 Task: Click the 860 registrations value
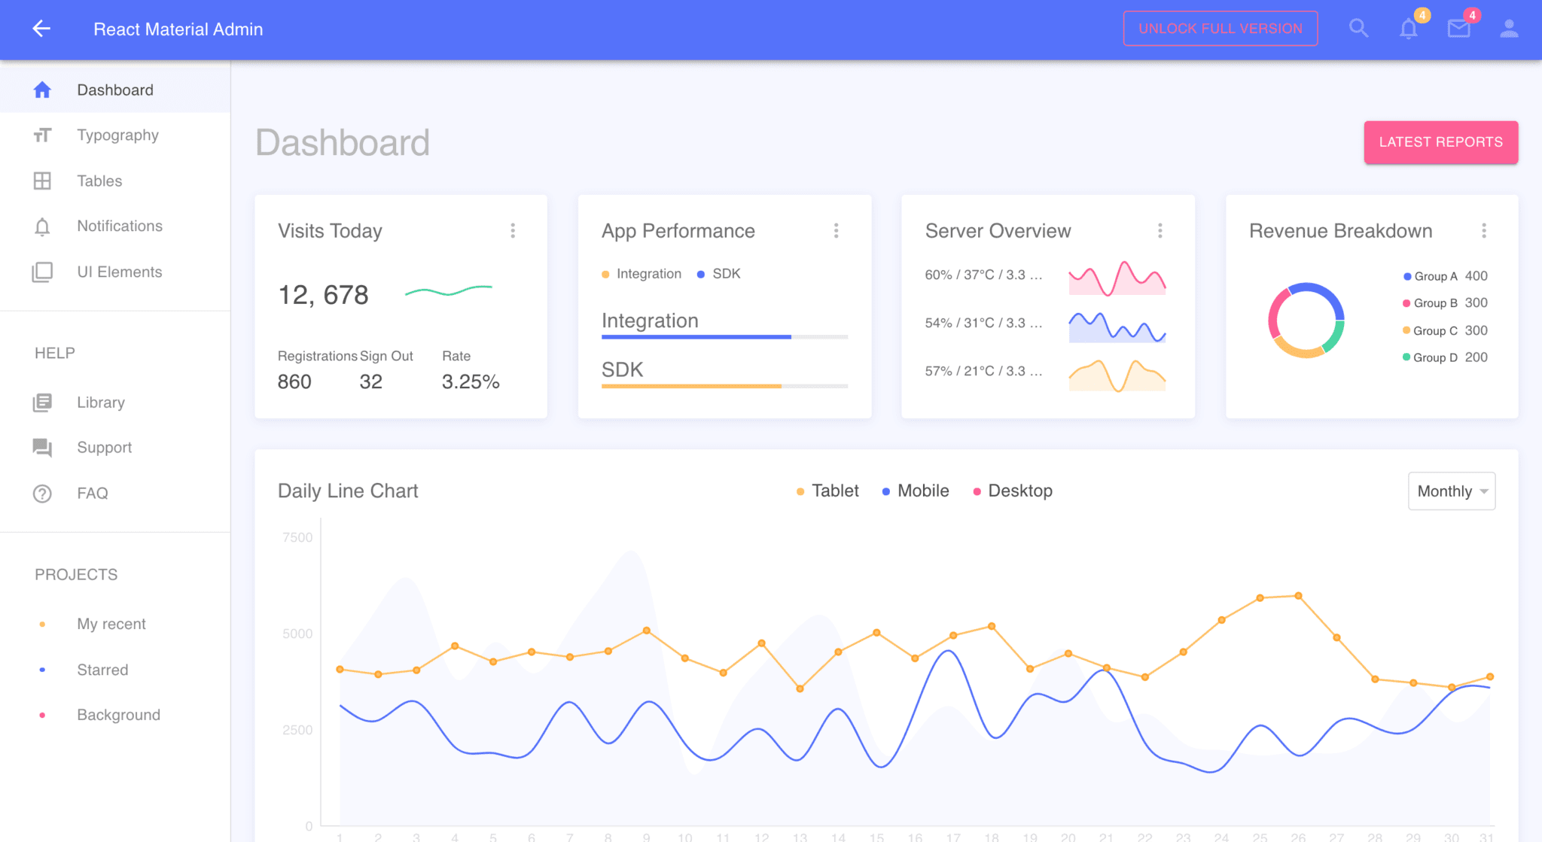coord(294,382)
